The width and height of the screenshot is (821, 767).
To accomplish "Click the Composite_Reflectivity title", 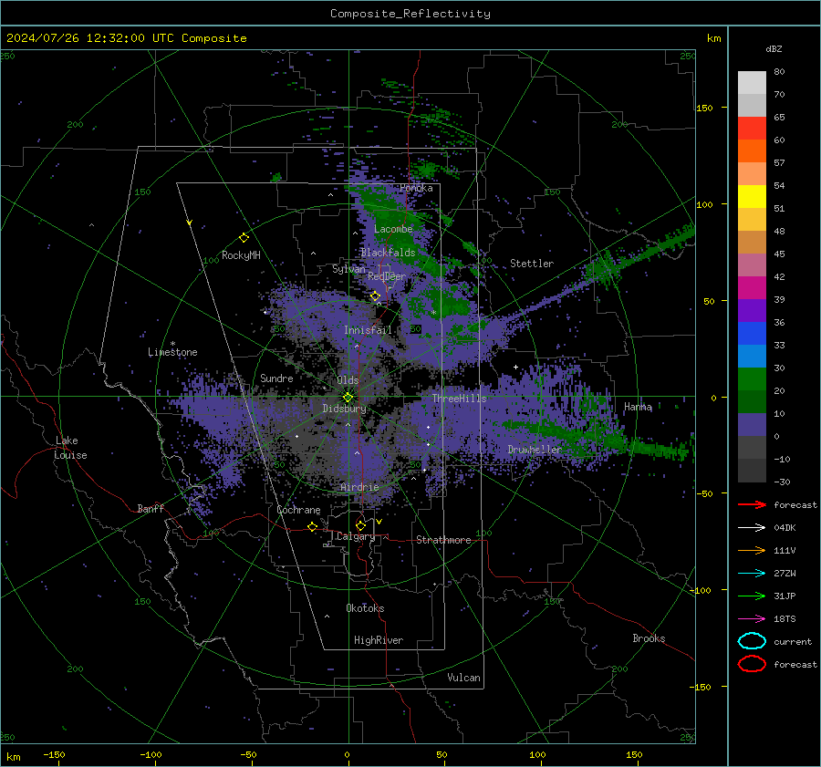I will pos(410,14).
